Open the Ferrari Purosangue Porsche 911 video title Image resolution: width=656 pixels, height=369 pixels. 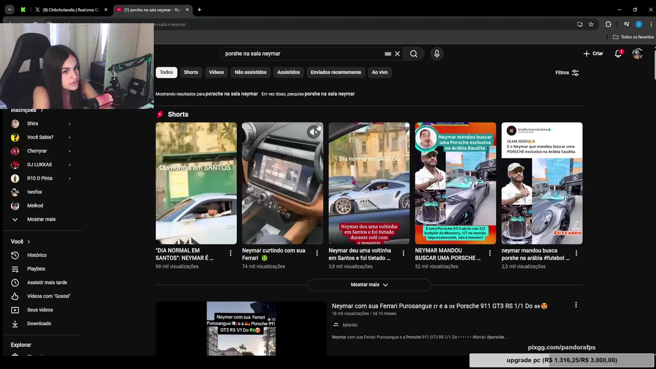(x=440, y=306)
